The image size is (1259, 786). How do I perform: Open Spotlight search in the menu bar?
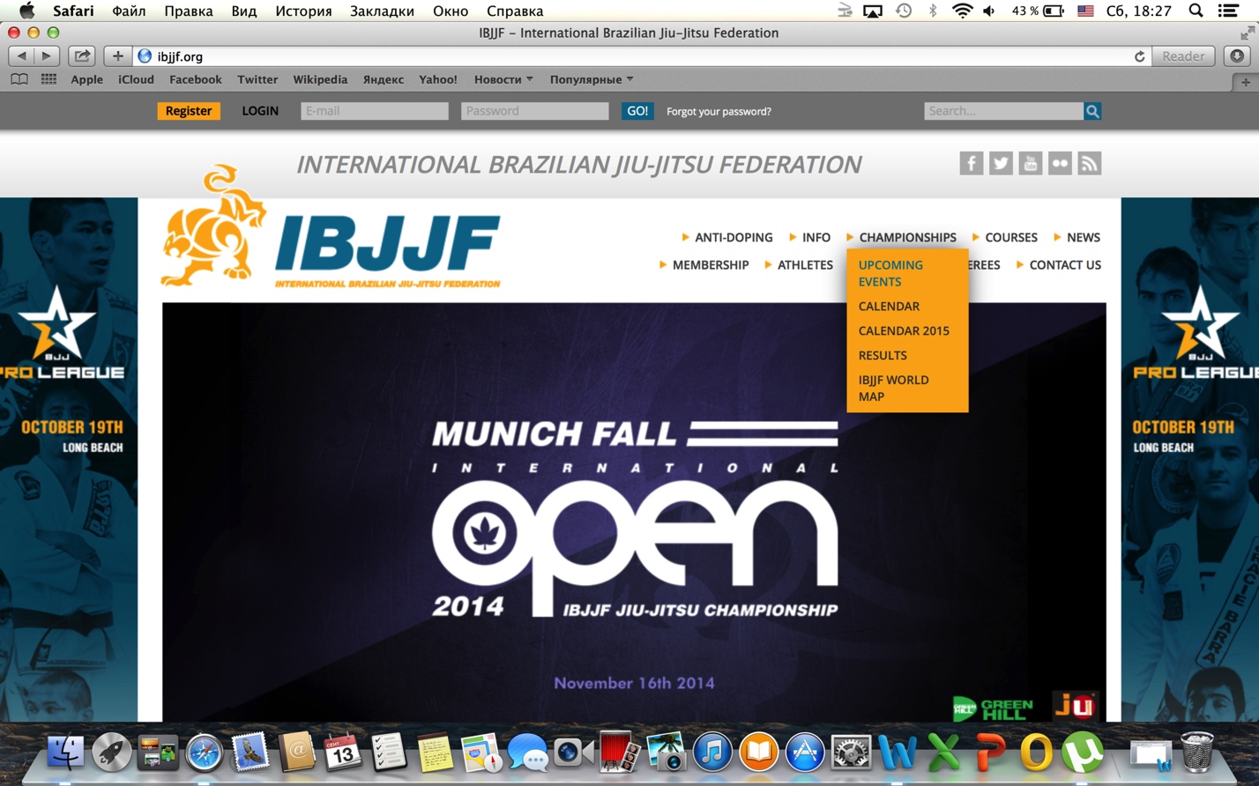coord(1196,11)
